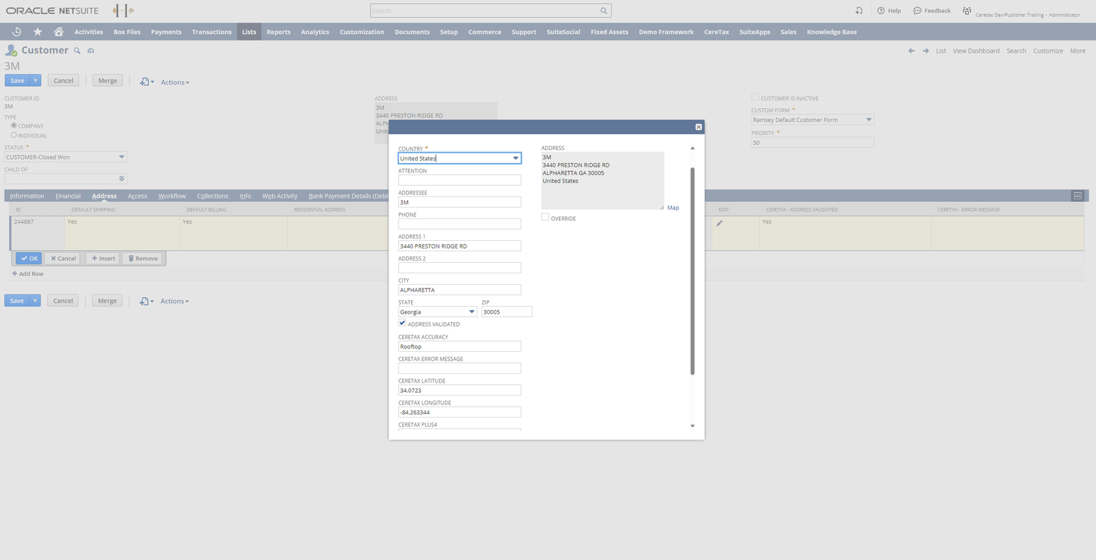This screenshot has width=1096, height=560.
Task: Click the customer record type icon
Action: [11, 50]
